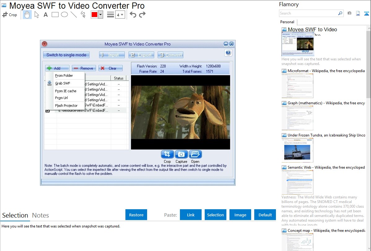Redo the last annotation
Viewport: 371px width, 251px height.
tap(142, 15)
